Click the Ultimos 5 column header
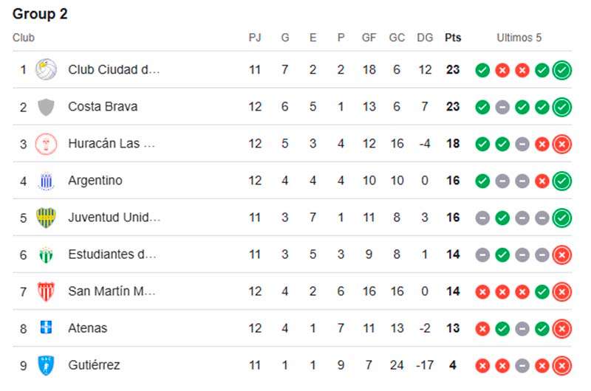 coord(519,38)
